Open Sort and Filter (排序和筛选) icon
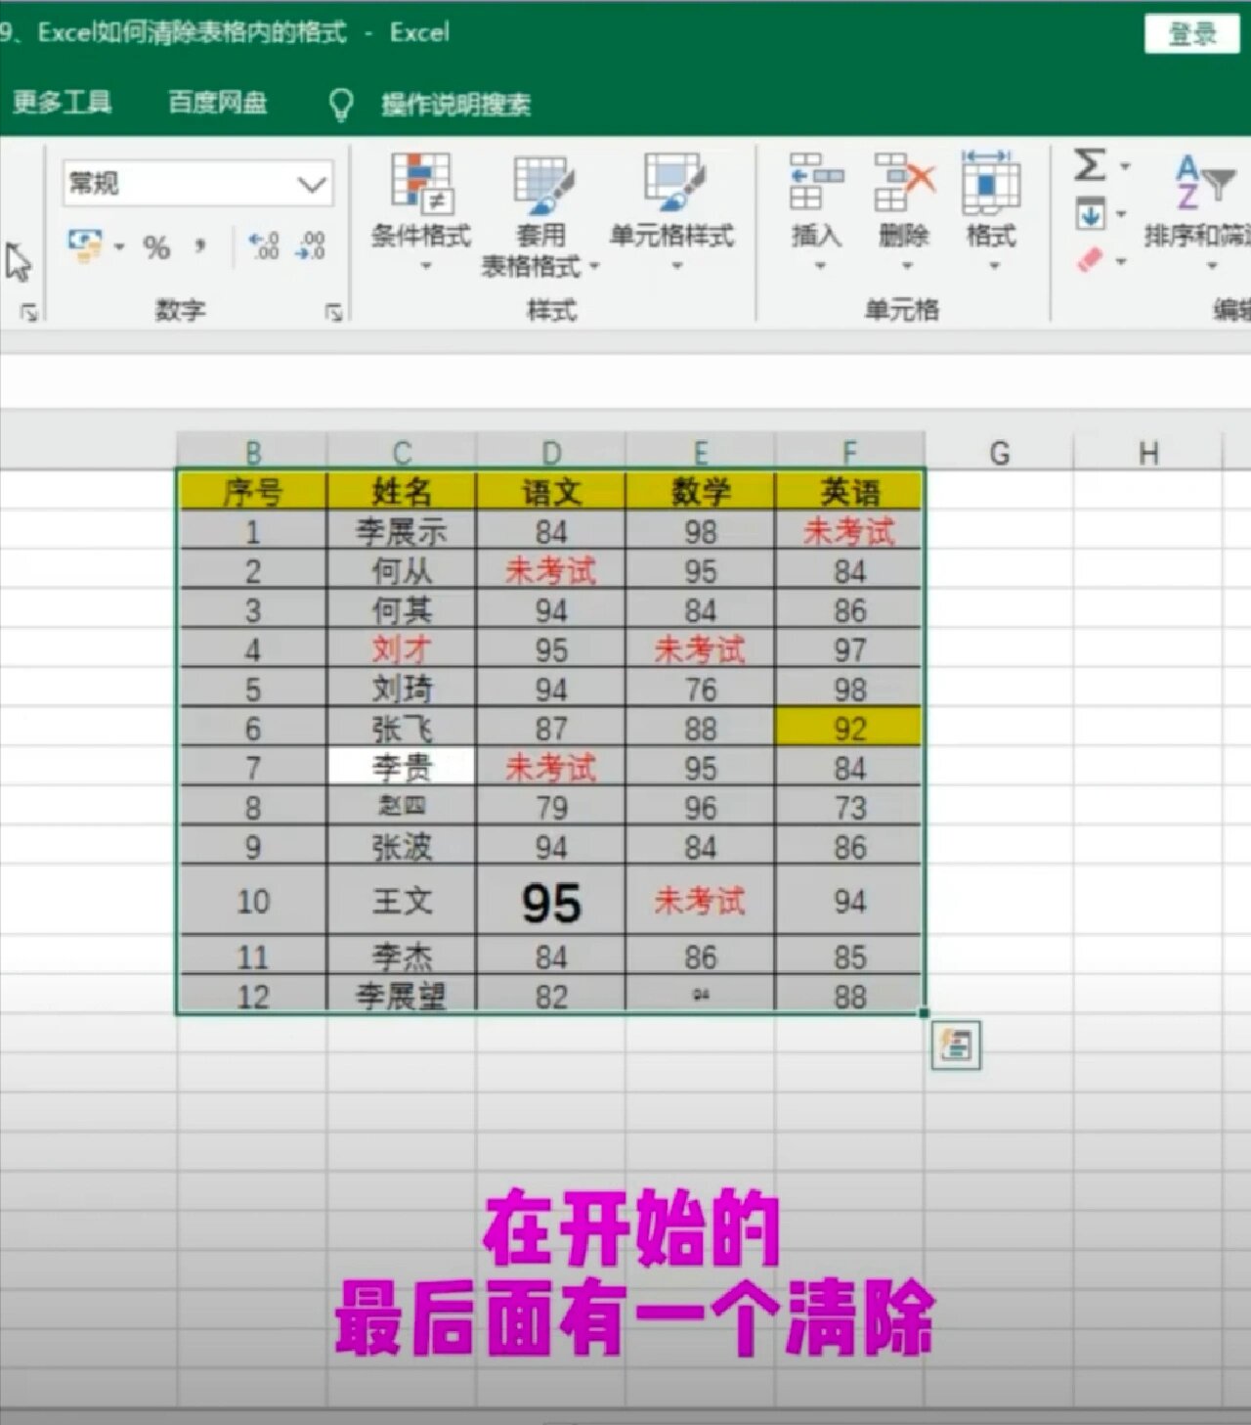Viewport: 1251px width, 1425px height. 1204,182
